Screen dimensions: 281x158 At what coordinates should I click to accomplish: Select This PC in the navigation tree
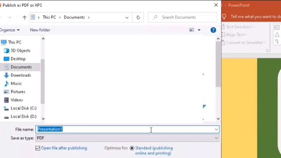point(14,42)
